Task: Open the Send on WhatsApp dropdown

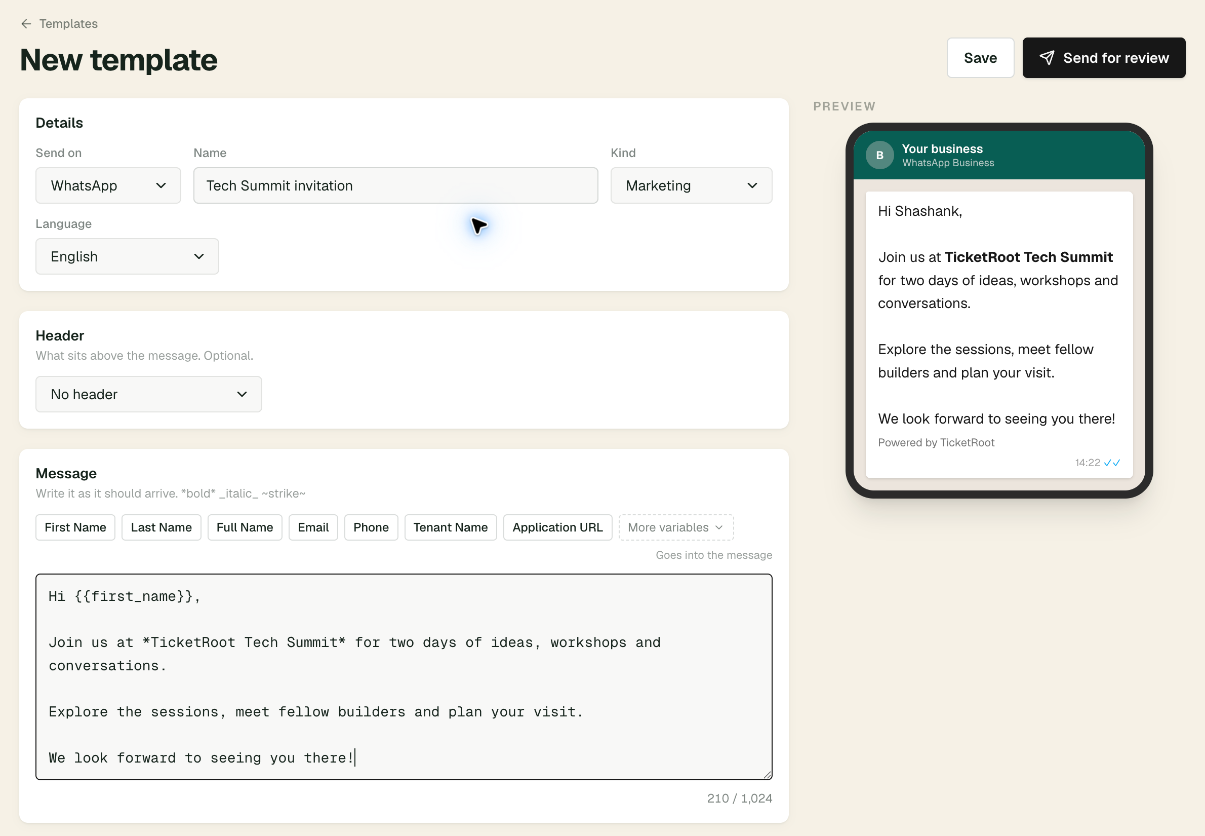Action: (x=108, y=185)
